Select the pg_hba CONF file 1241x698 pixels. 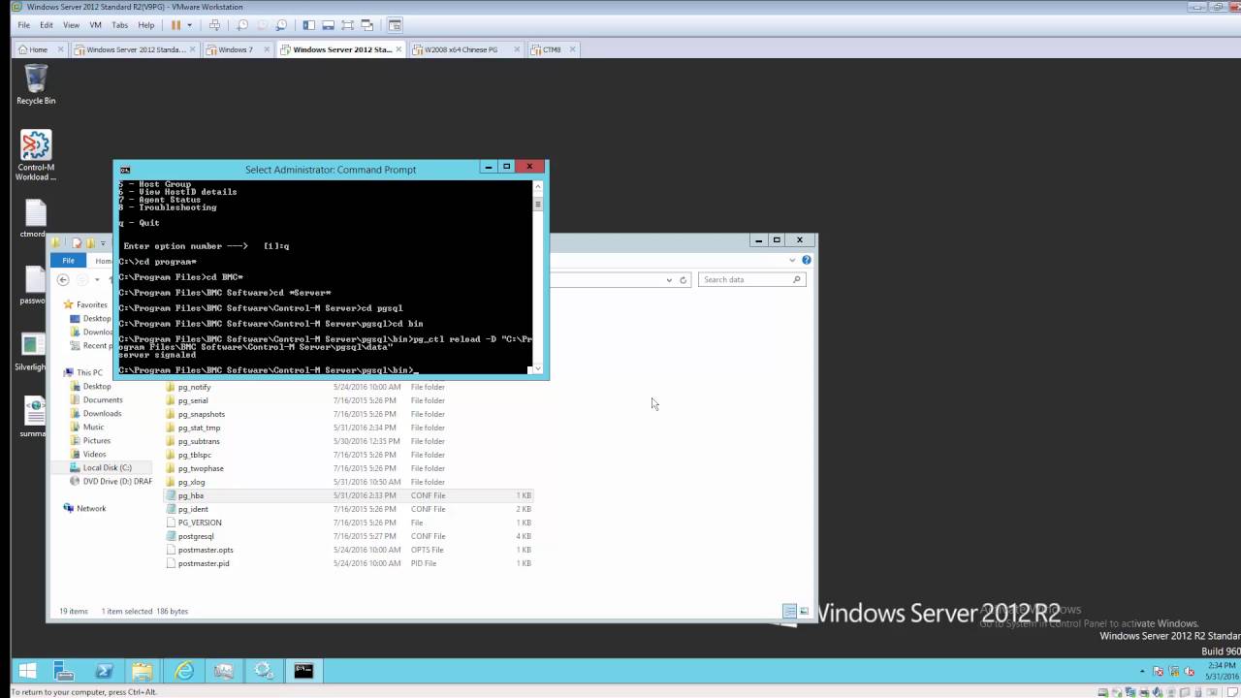pyautogui.click(x=349, y=495)
